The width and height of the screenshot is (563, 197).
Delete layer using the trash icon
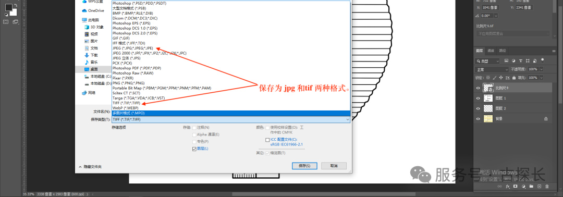point(547,187)
